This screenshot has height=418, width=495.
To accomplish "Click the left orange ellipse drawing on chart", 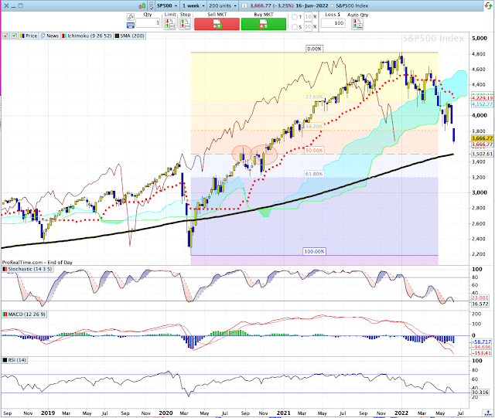I will pyautogui.click(x=242, y=154).
